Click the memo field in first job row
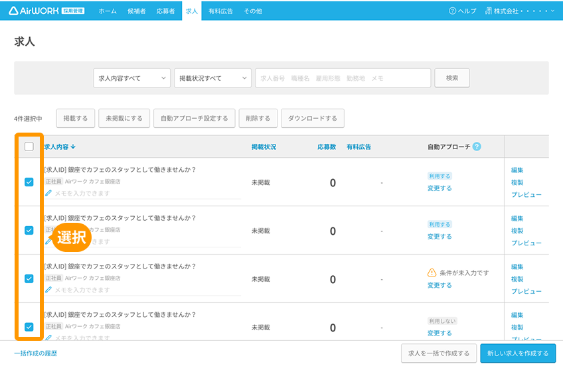The image size is (563, 366). click(x=143, y=194)
